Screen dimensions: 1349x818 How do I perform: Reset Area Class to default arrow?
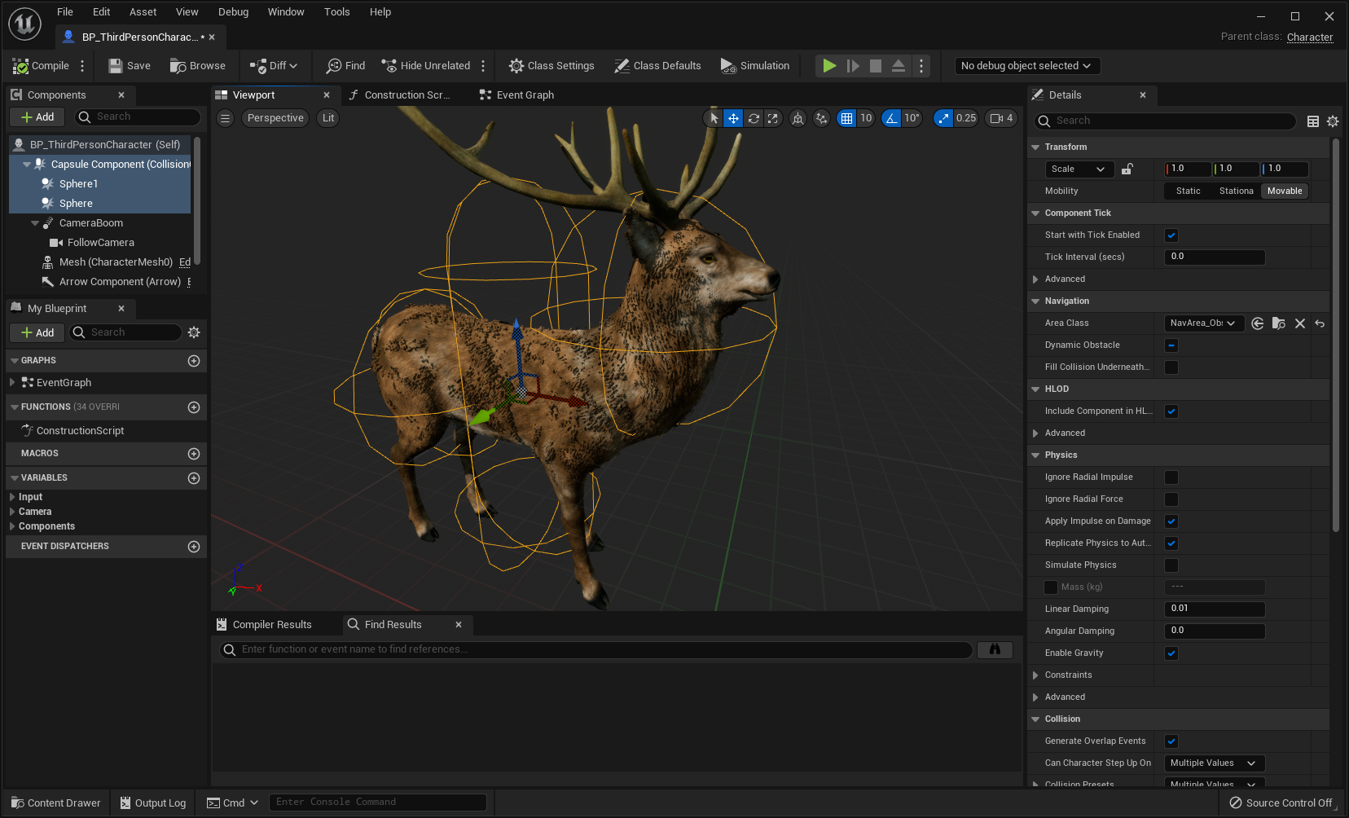(x=1320, y=323)
